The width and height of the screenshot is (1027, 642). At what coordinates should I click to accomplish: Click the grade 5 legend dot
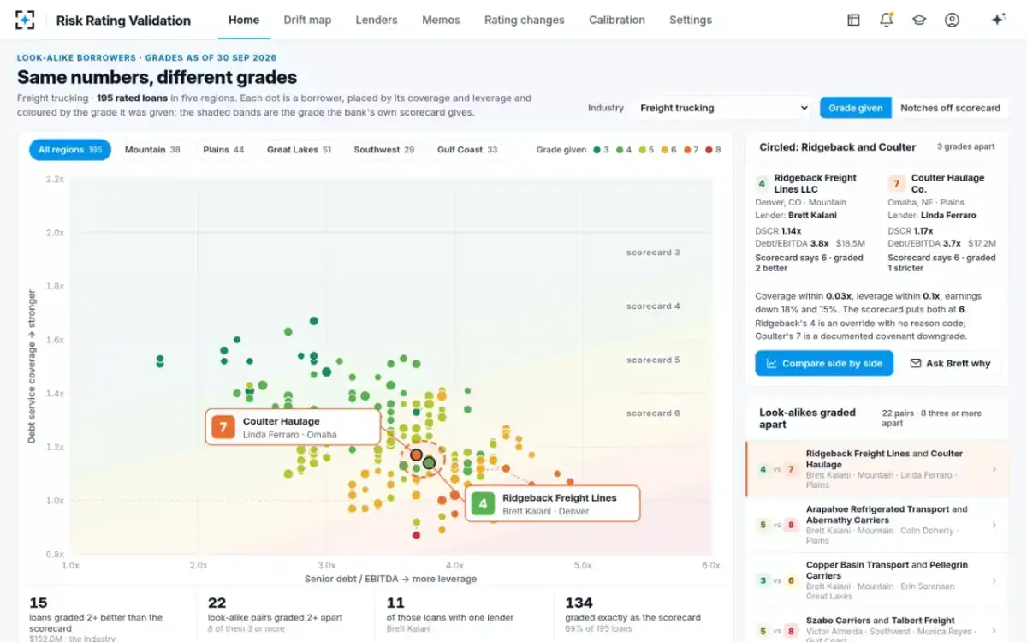tap(642, 150)
